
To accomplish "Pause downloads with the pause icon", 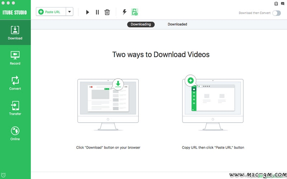I will pos(97,12).
